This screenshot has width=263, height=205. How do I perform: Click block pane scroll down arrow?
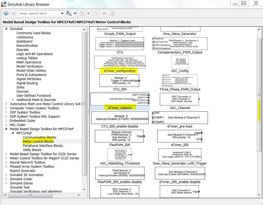coord(259,195)
